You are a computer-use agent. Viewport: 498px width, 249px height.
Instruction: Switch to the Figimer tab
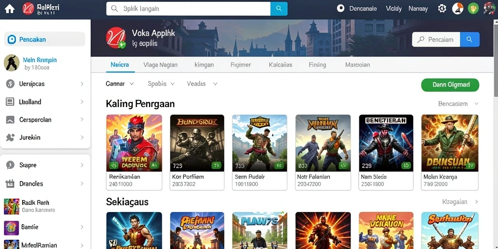click(241, 65)
